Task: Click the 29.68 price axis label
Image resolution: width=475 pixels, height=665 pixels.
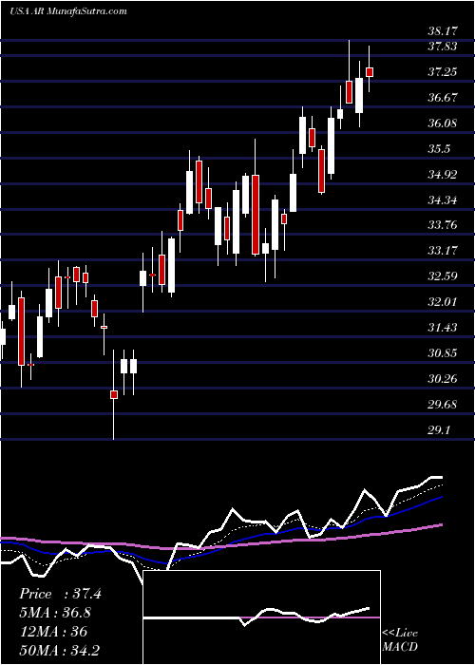Action: click(443, 405)
